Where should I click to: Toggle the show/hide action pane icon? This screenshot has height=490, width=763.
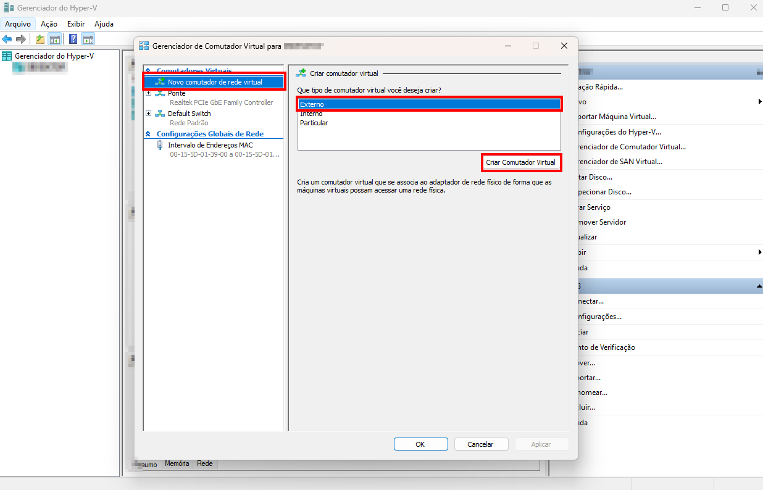tap(88, 39)
